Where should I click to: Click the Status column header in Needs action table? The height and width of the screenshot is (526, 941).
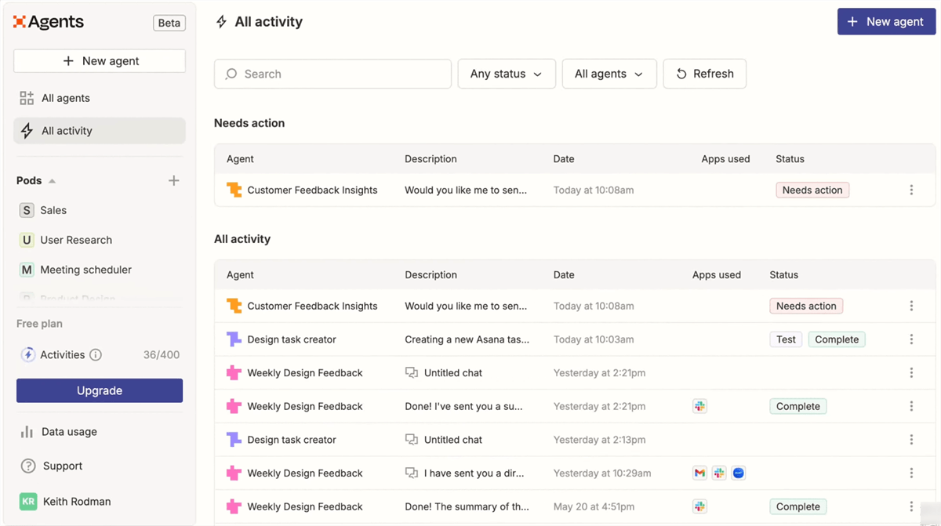790,159
